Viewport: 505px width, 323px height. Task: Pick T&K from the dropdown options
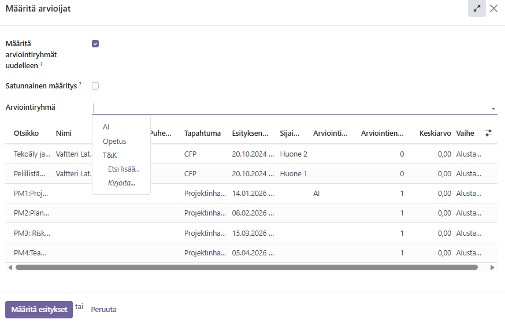[110, 155]
